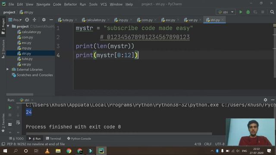The image size is (276, 155).
Task: Open the Refactor menu
Action: click(x=70, y=4)
